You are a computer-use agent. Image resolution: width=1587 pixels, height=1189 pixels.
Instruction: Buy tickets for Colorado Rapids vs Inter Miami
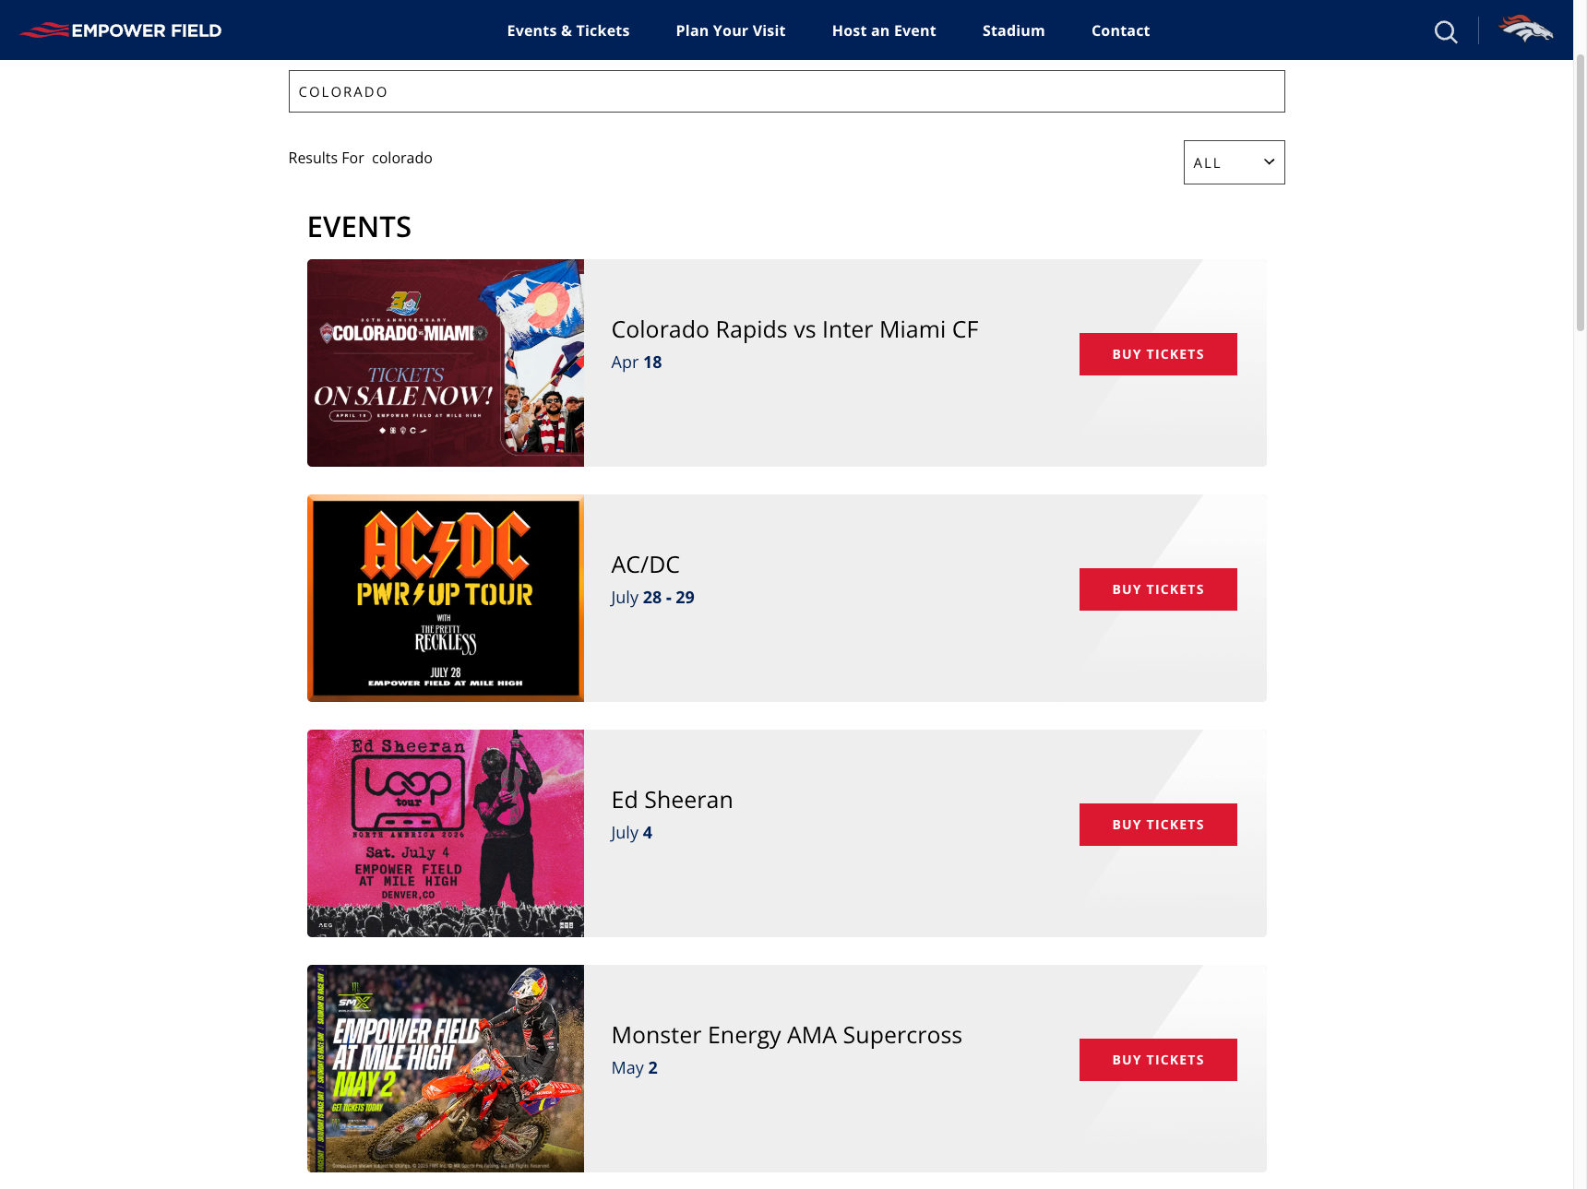coord(1158,354)
